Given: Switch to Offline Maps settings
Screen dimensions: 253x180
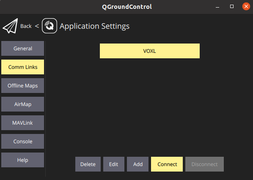Looking at the screenshot, I should pos(22,86).
